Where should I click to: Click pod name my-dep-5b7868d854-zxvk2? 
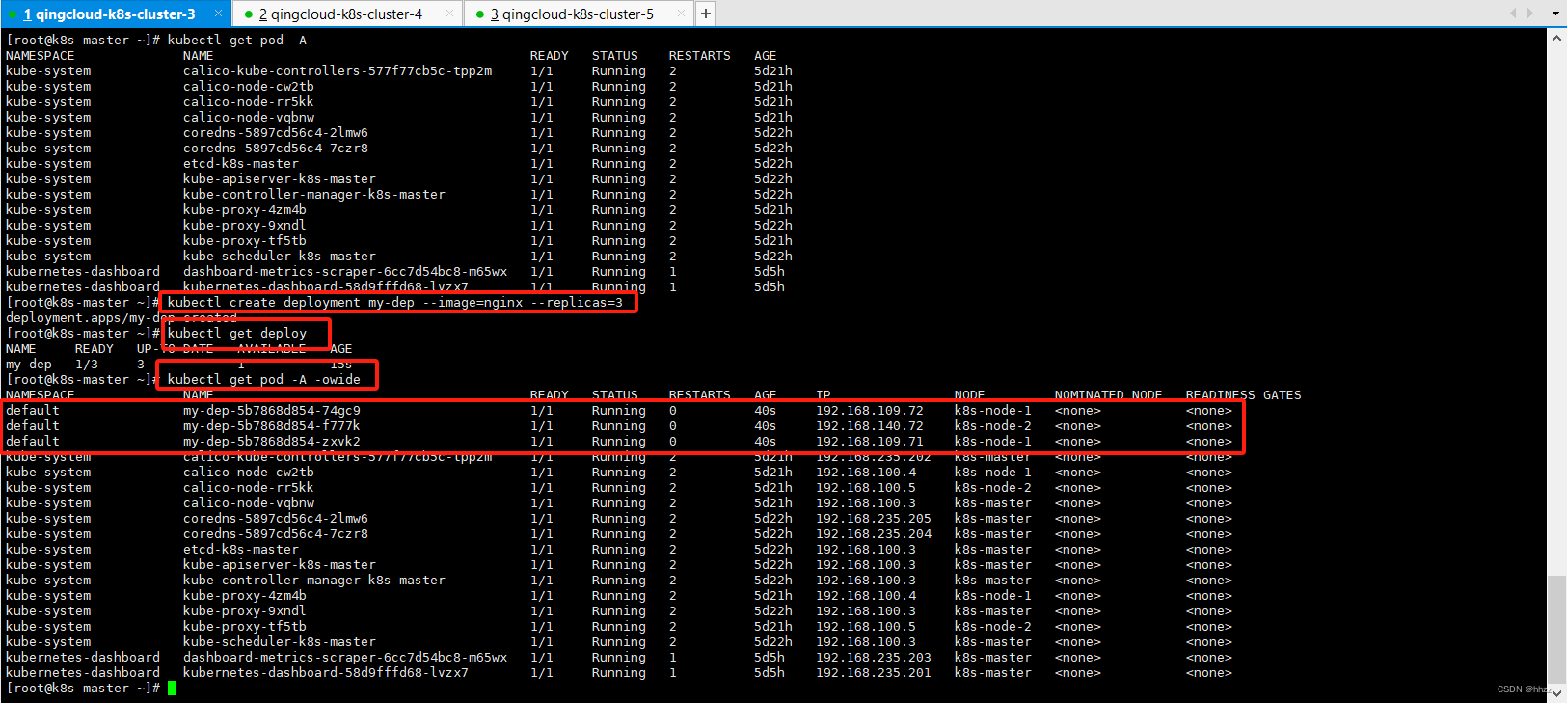[272, 441]
